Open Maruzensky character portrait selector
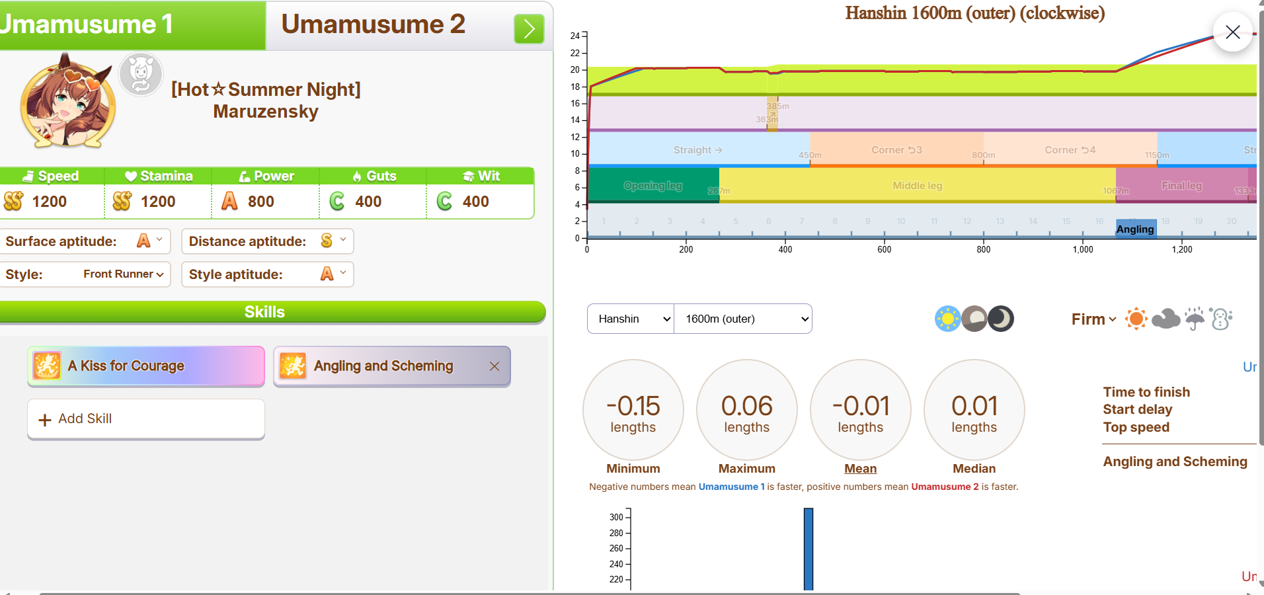This screenshot has width=1264, height=595. click(x=67, y=101)
